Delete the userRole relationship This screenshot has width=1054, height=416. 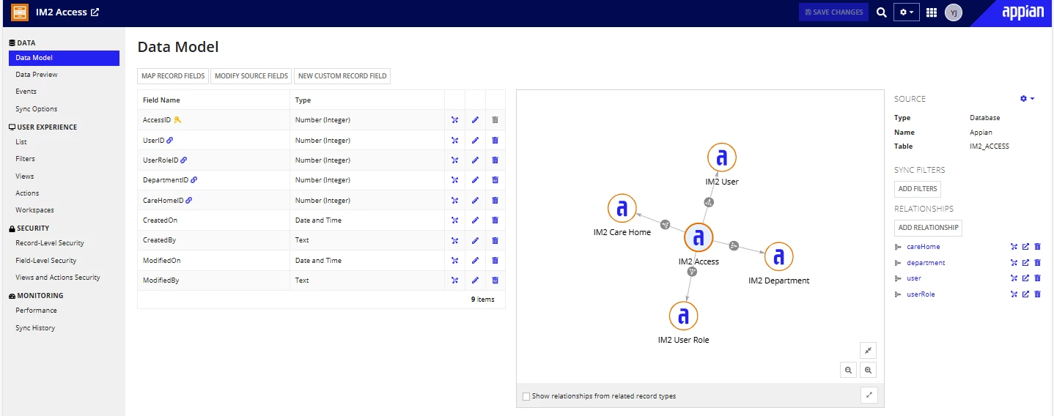pos(1038,294)
